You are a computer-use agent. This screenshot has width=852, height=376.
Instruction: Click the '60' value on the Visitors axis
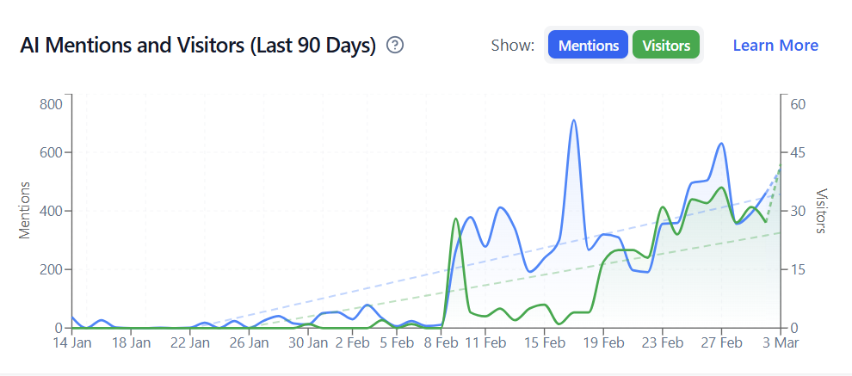coord(797,104)
